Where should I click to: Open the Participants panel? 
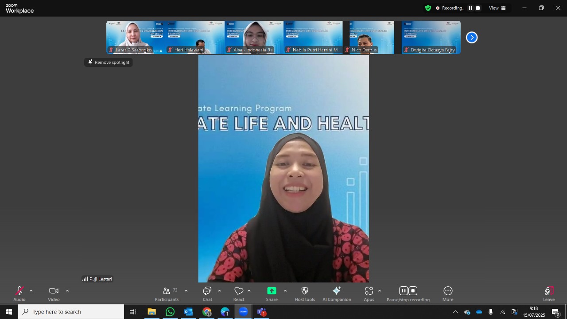[x=167, y=291]
